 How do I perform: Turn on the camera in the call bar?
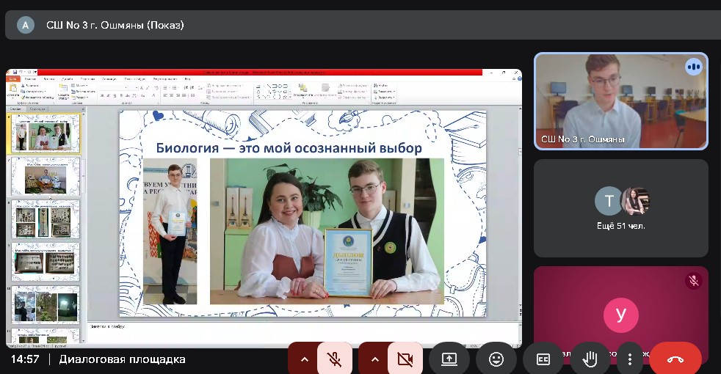point(405,359)
